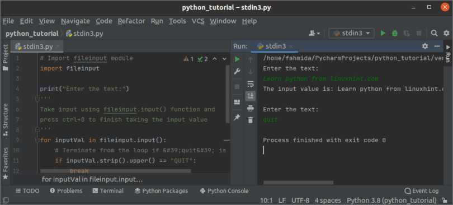453x205 pixels.
Task: Click the warnings count indicator
Action: click(x=188, y=59)
